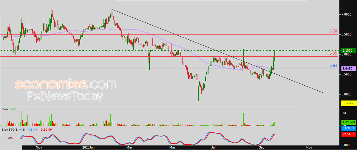
Task: Click the 6.5000 price axis label
Action: click(x=347, y=34)
